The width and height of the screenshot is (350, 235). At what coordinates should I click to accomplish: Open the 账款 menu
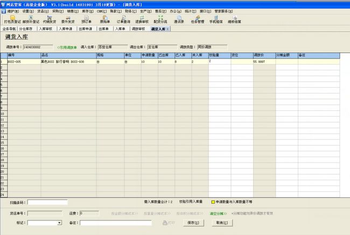pyautogui.click(x=116, y=11)
